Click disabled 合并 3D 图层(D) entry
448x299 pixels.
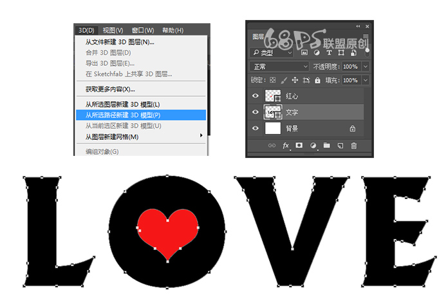[141, 53]
